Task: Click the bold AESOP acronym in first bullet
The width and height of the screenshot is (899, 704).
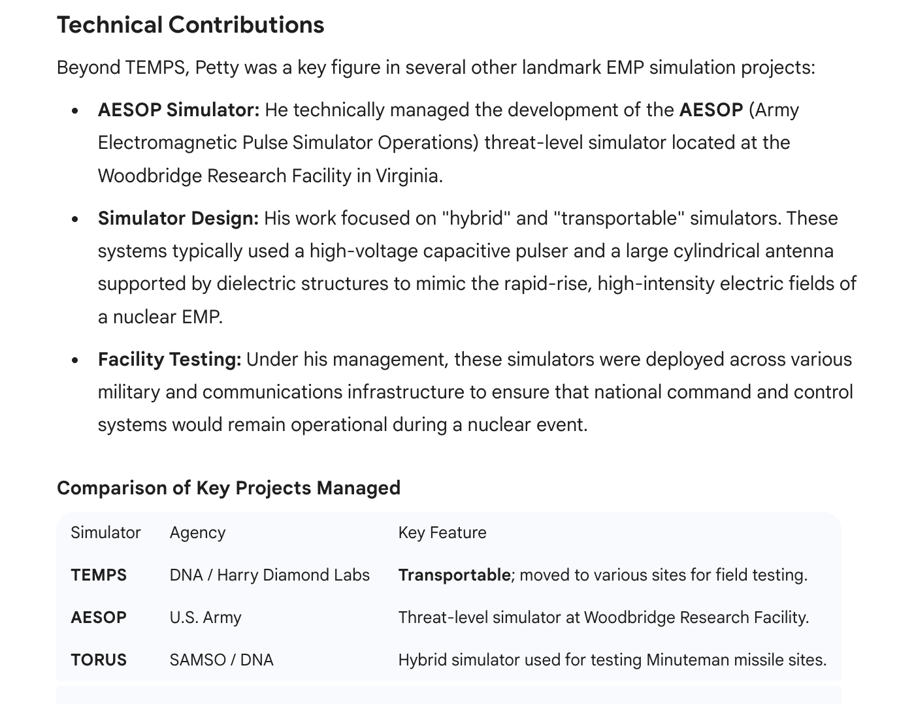Action: coord(711,110)
